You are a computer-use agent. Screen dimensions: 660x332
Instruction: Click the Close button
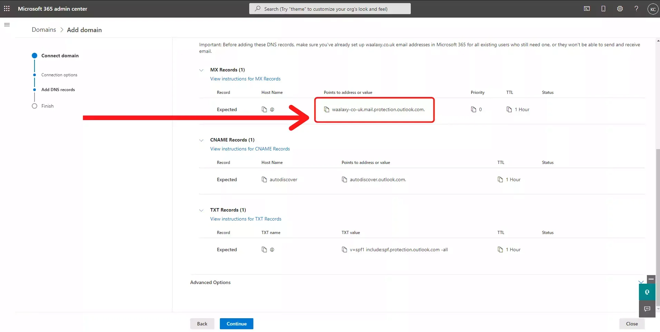click(x=632, y=324)
